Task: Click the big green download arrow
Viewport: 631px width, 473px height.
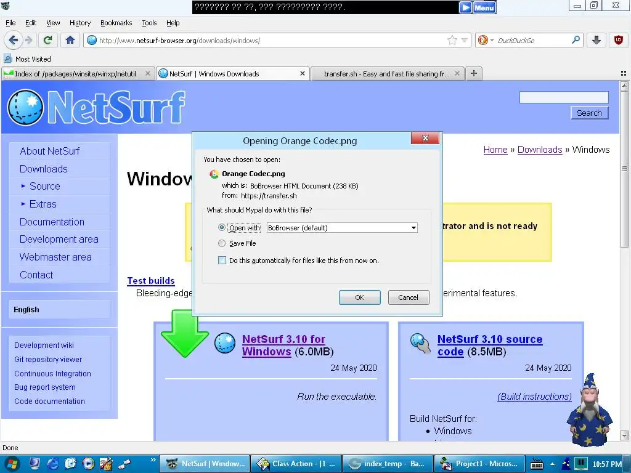Action: click(x=185, y=333)
